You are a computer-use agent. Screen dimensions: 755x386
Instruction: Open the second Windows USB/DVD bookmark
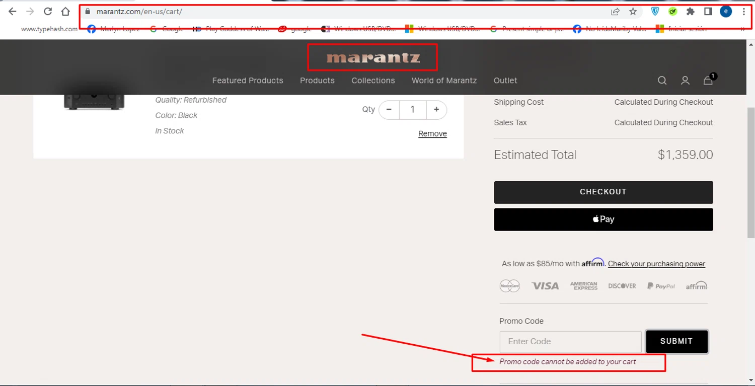pyautogui.click(x=443, y=29)
